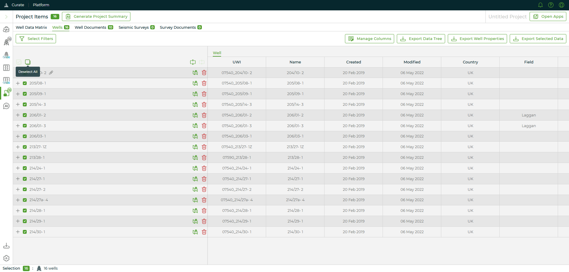Viewport: 569px width, 272px height.
Task: Delete well 205/08-1 from project
Action: 204,83
